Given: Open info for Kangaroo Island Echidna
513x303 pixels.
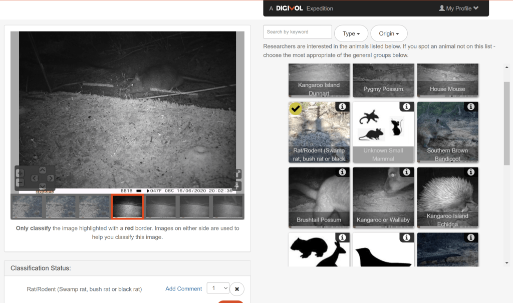Looking at the screenshot, I should point(470,172).
